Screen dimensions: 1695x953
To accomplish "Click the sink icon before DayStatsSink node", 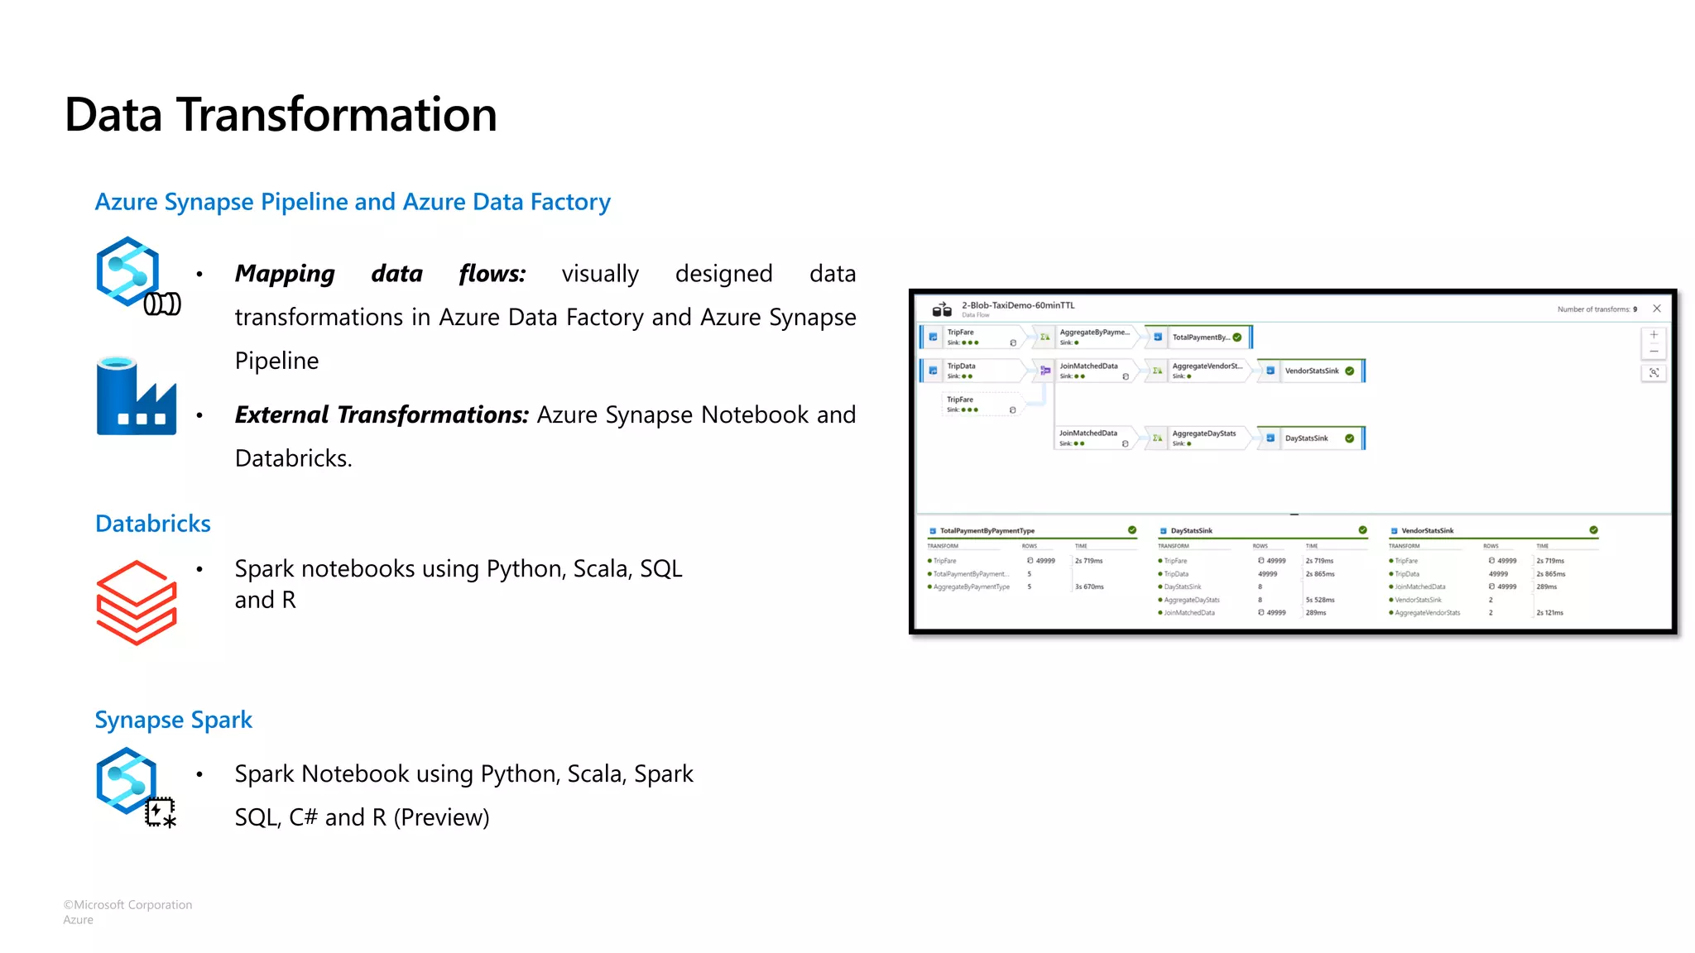I will pos(1270,438).
